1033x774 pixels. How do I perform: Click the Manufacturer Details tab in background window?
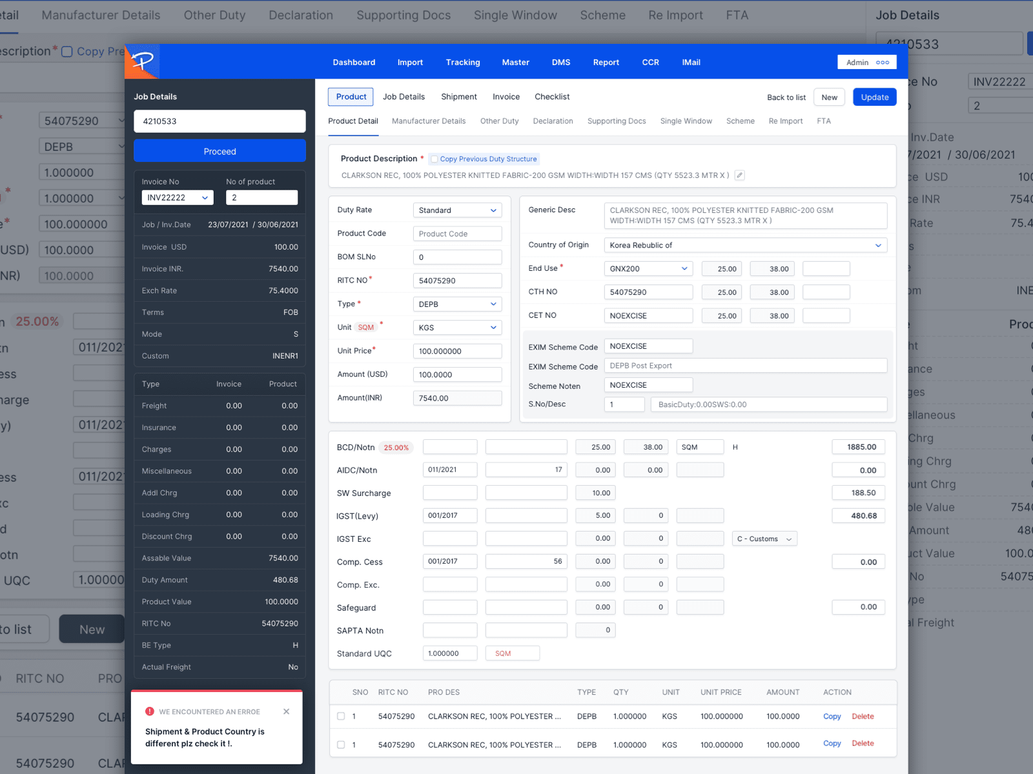[101, 15]
